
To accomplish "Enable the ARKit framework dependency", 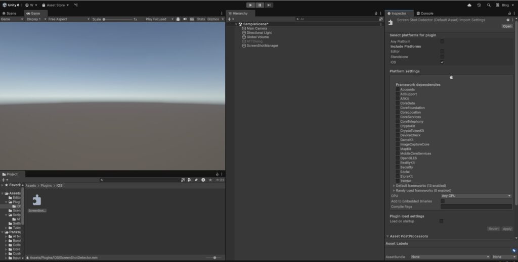I will (398, 98).
